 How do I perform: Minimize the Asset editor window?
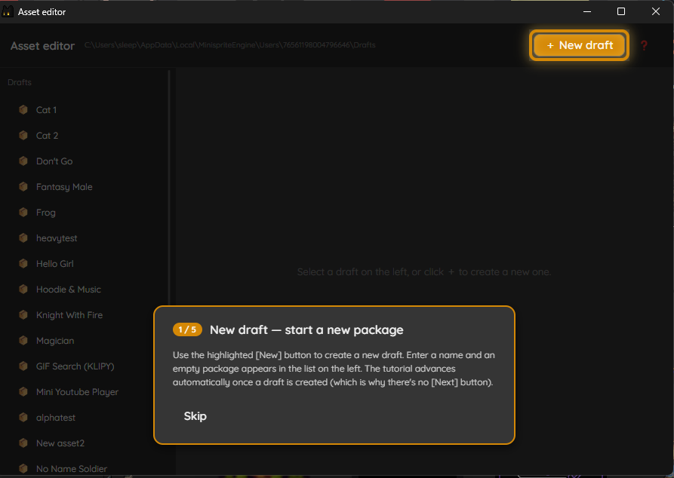(x=586, y=11)
